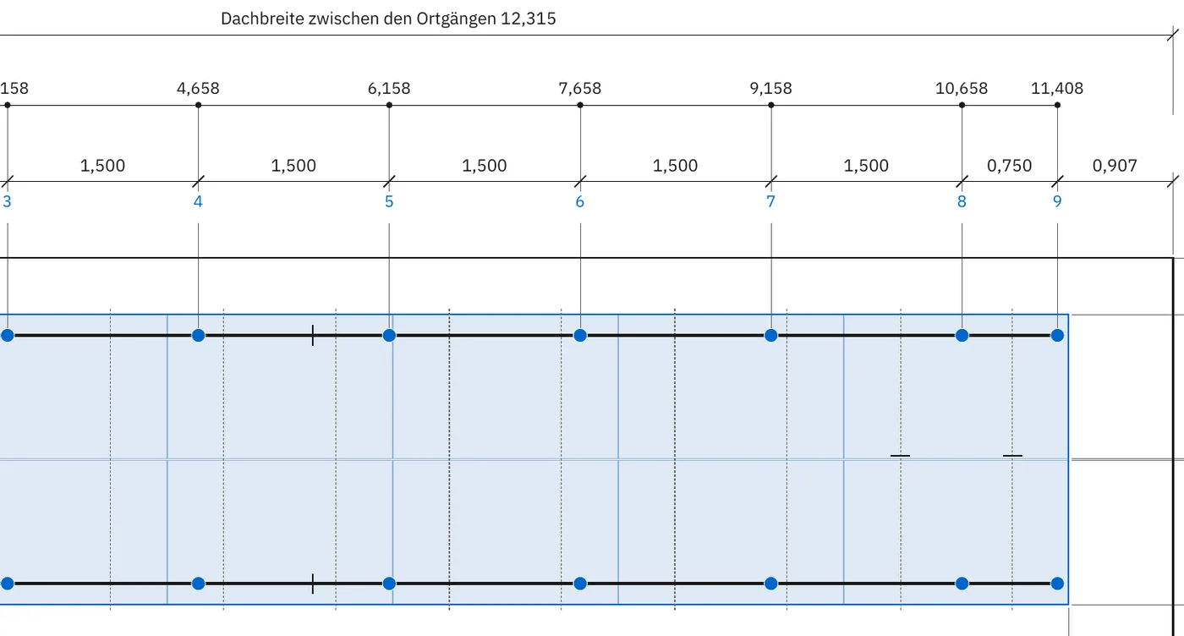
Task: Select the blue axis number 3
Action: [8, 201]
